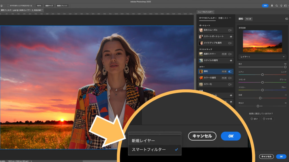Switch to the 待機リスト tab
The image size is (289, 162).
223,18
